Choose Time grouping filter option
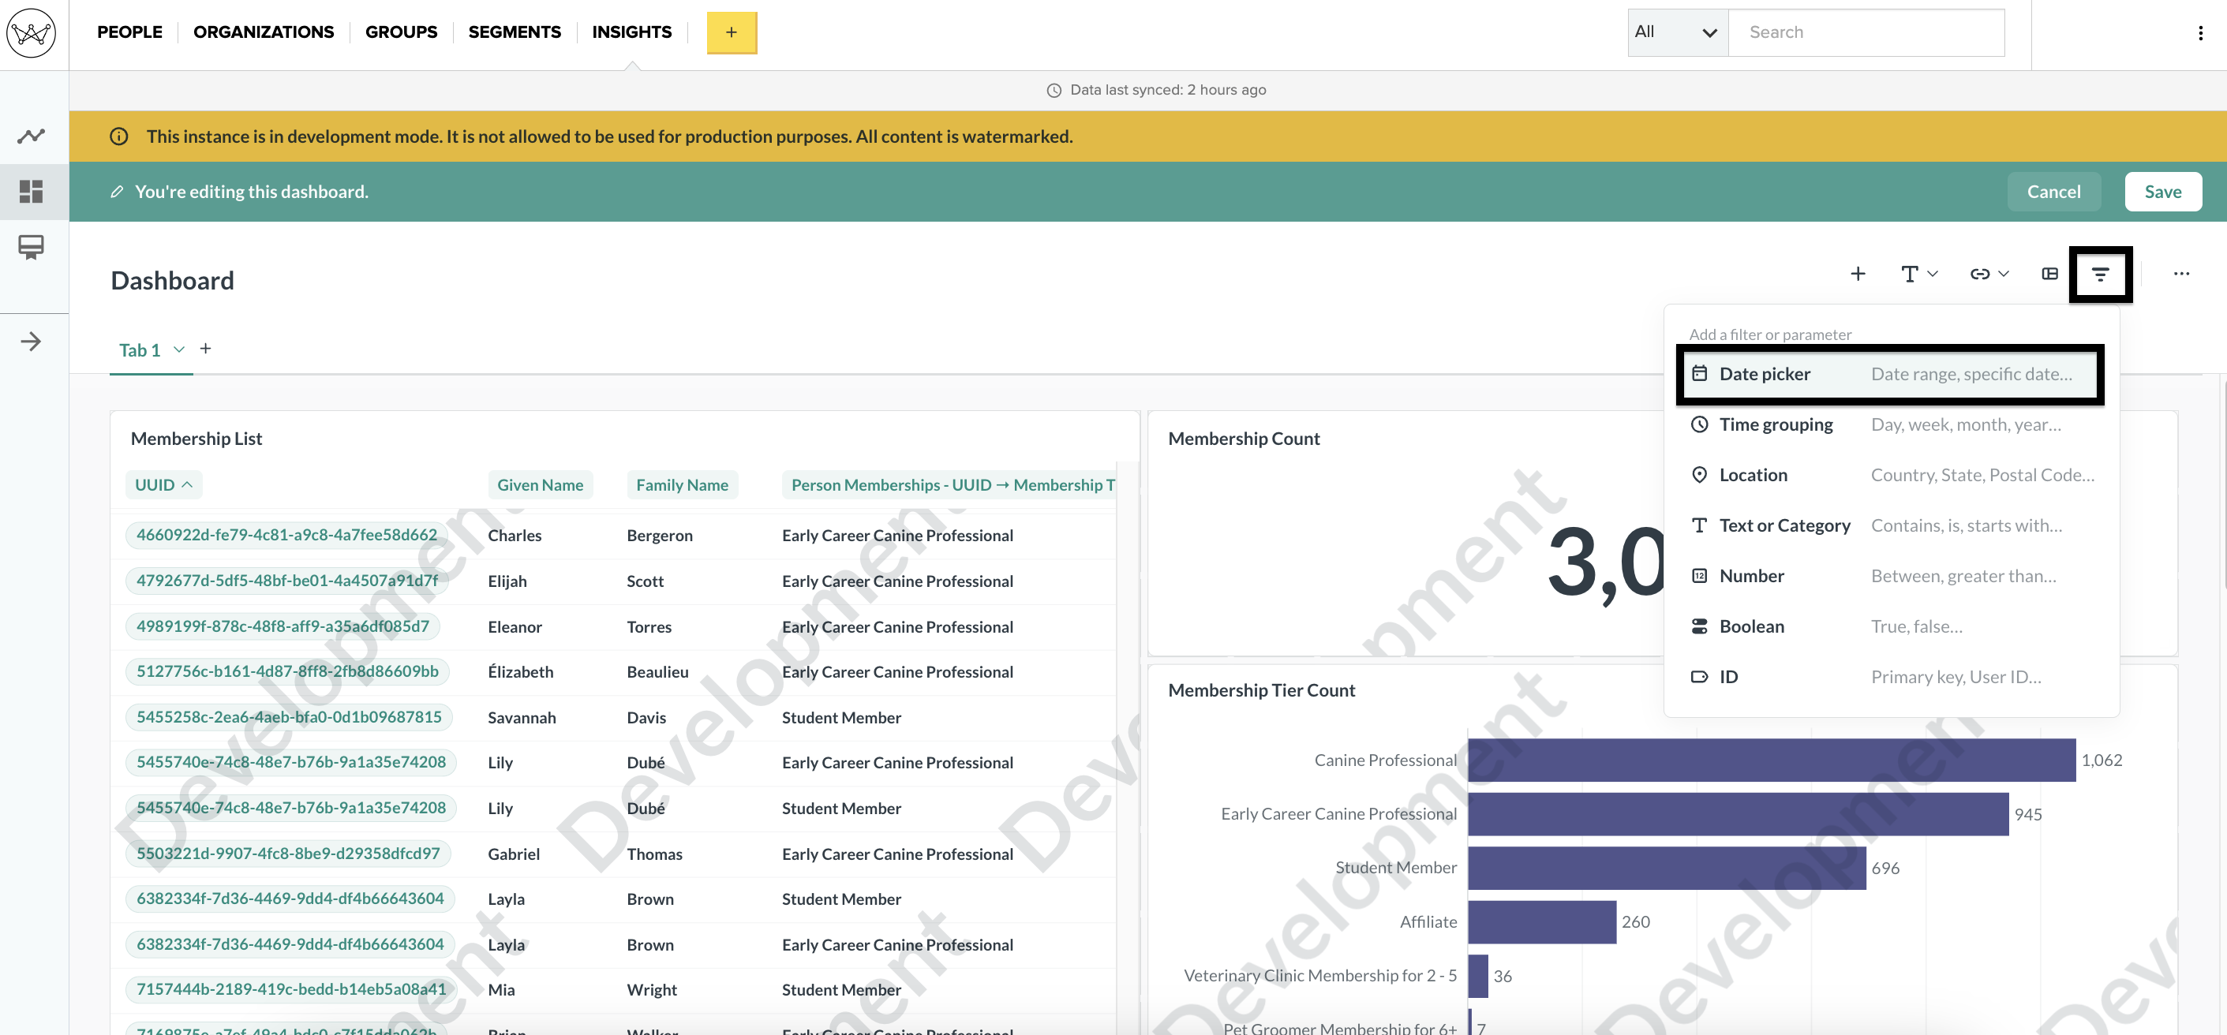2227x1035 pixels. click(1890, 424)
